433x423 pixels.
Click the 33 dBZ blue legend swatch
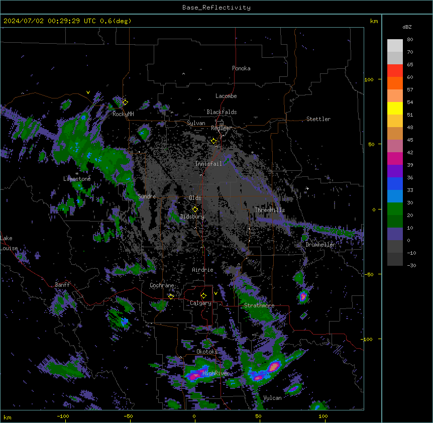click(x=395, y=183)
